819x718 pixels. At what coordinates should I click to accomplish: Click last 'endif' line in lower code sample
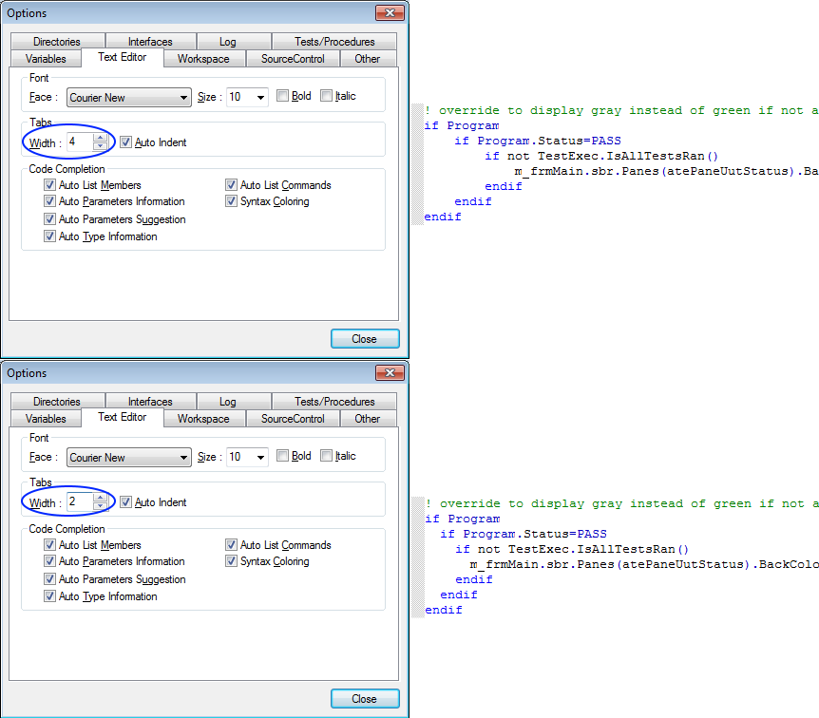point(444,610)
